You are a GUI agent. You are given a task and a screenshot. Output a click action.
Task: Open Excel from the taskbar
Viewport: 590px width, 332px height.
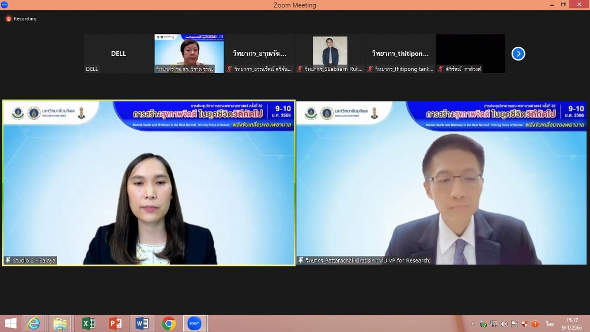click(x=88, y=323)
